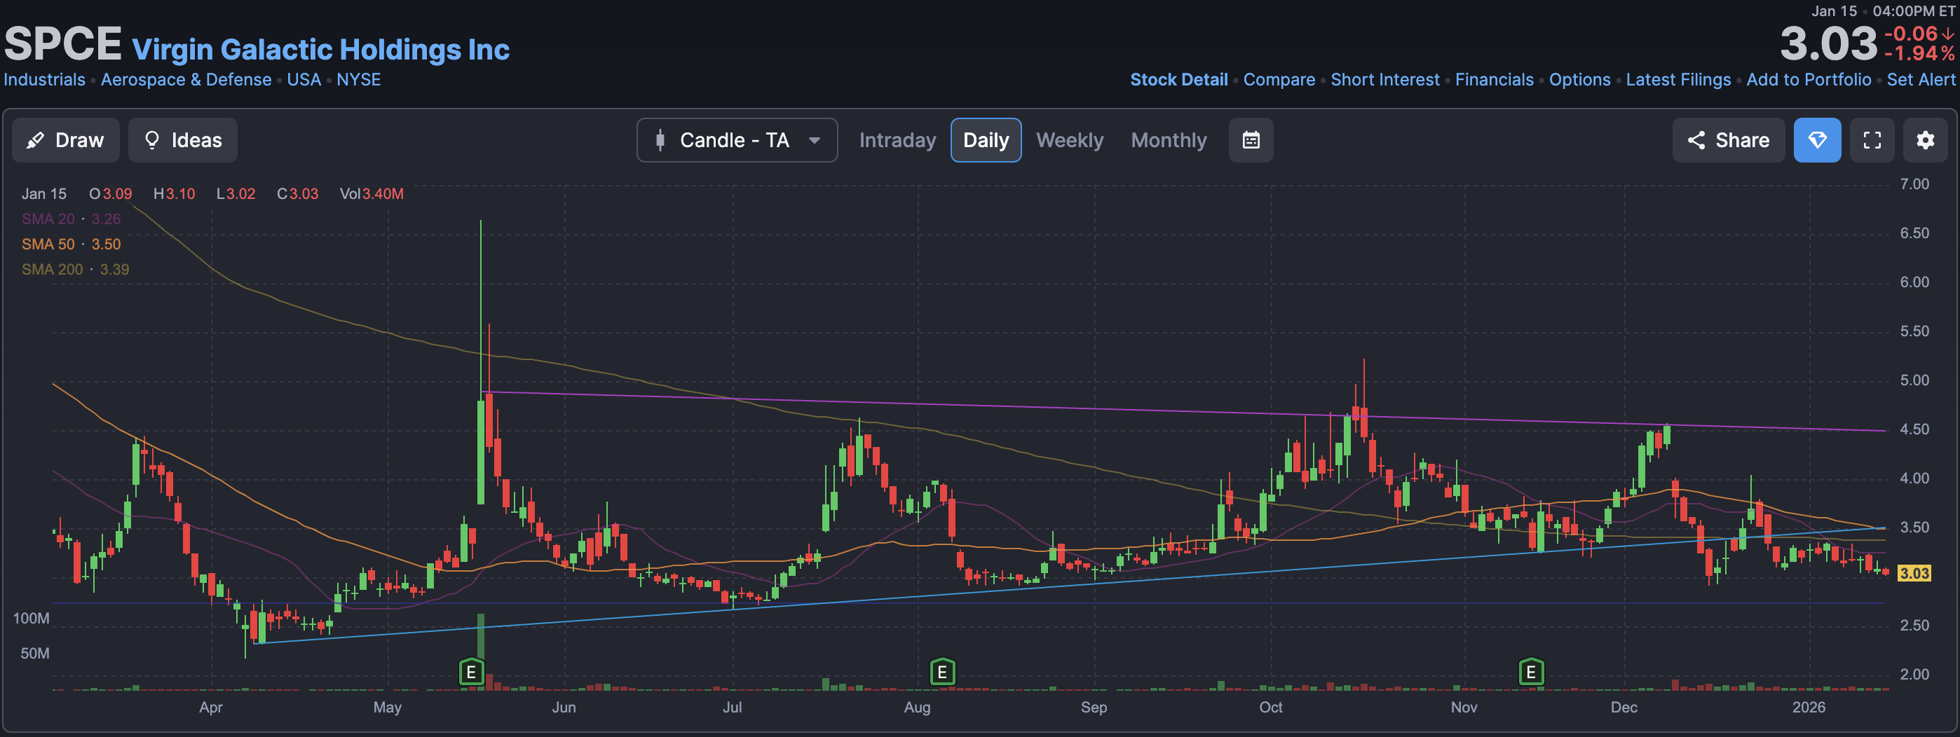Open chart settings gear

pos(1925,140)
